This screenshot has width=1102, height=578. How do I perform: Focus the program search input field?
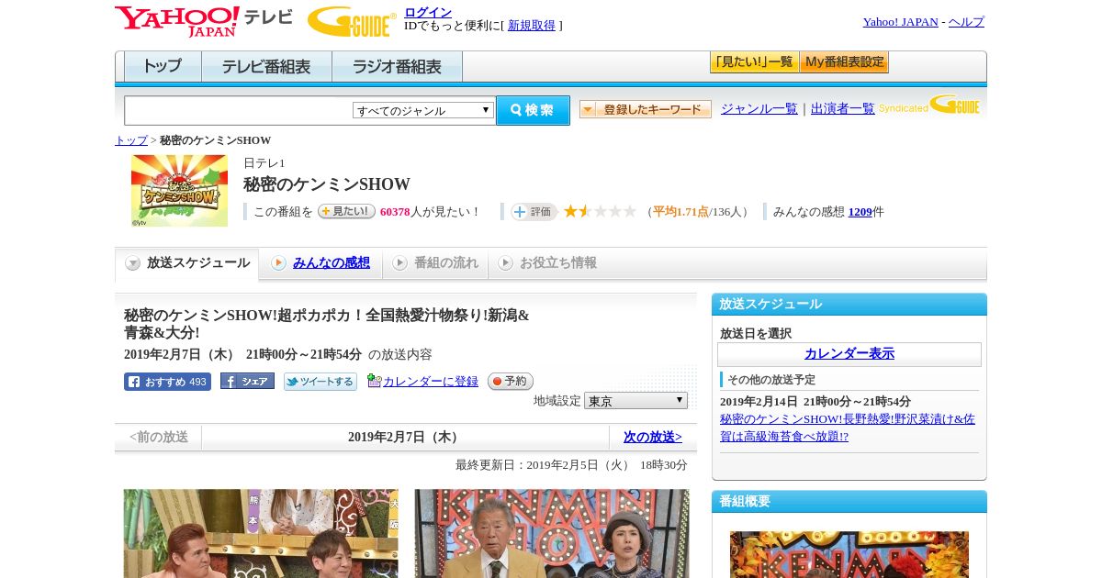tap(238, 110)
